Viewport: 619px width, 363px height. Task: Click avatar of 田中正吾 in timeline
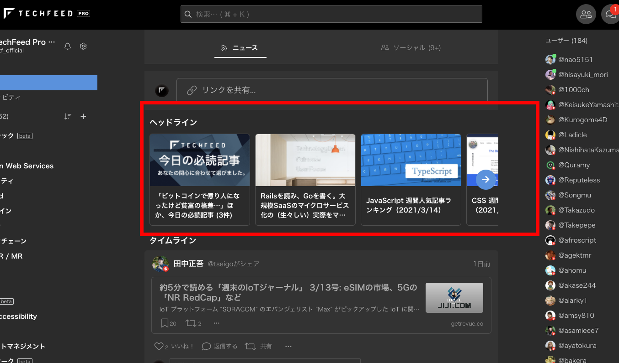coord(160,264)
